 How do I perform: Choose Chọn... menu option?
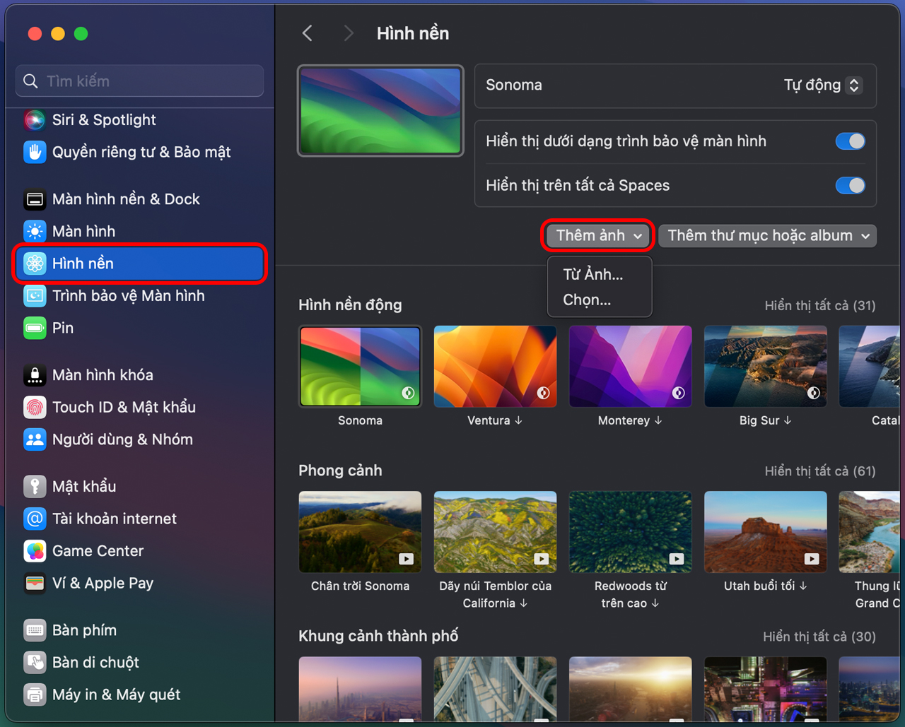(587, 300)
